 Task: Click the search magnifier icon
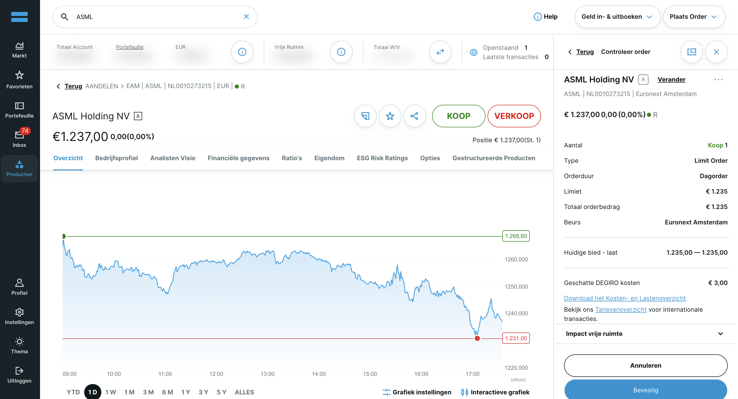(x=65, y=17)
